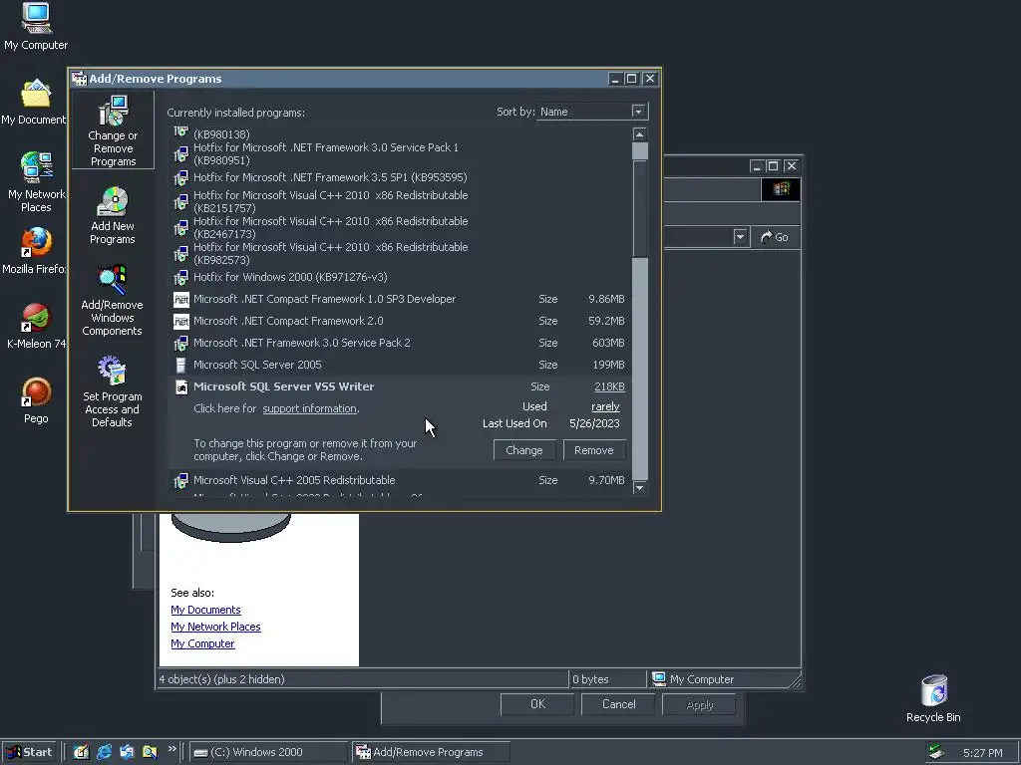Viewport: 1021px width, 765px height.
Task: Click Outlook Express quick launch icon
Action: point(127,752)
